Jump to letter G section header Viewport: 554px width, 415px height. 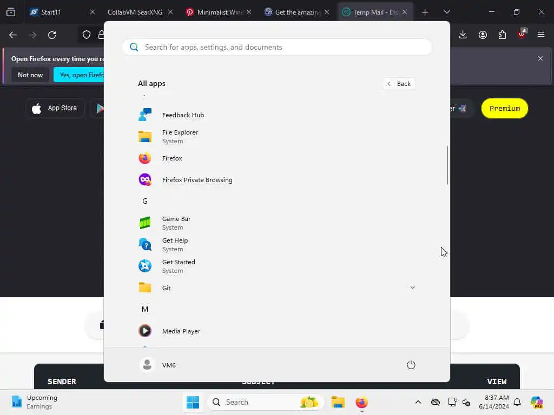145,201
